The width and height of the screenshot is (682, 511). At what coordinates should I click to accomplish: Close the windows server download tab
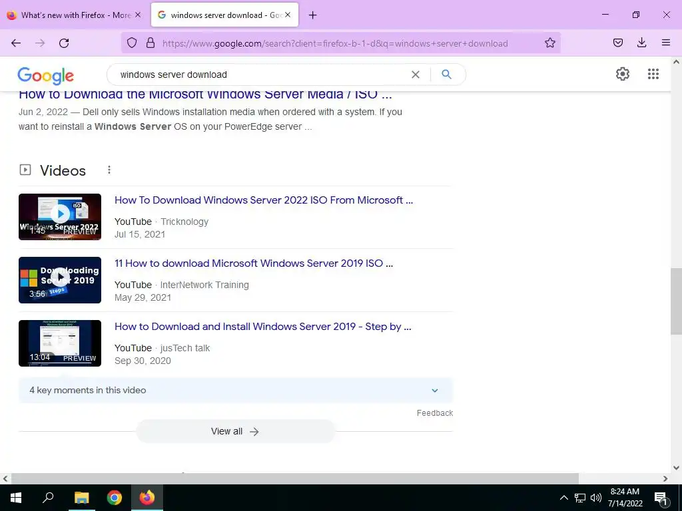point(288,15)
